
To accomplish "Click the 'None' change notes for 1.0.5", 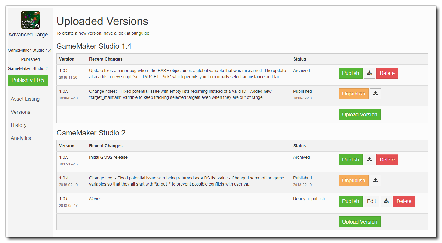I will click(x=94, y=199).
